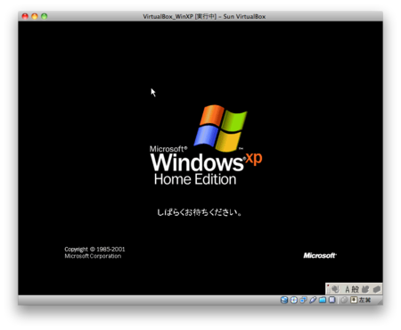The image size is (401, 330).
Task: Click the Copyright 1985-2001 text
Action: pyautogui.click(x=94, y=249)
